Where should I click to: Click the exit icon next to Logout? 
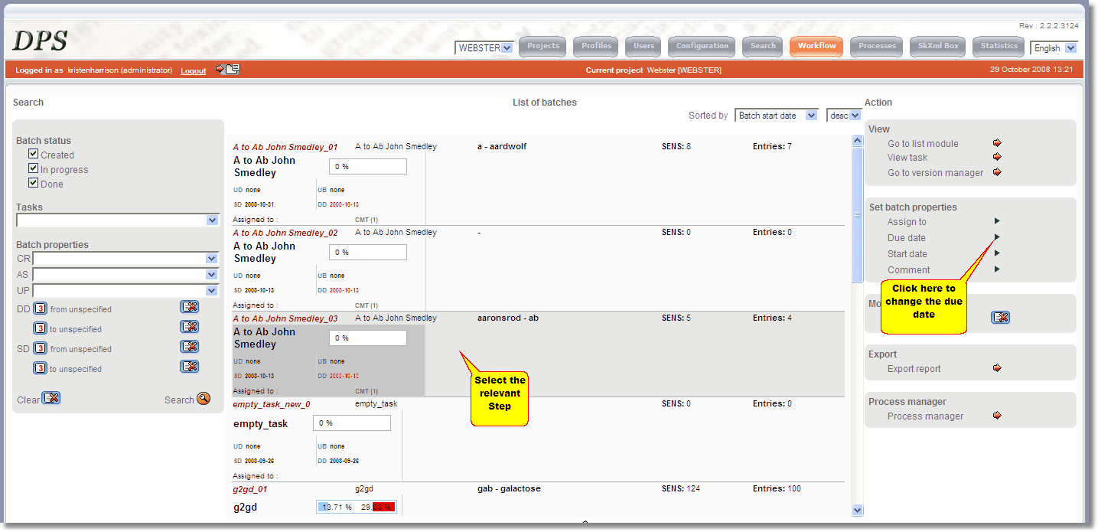tap(227, 69)
